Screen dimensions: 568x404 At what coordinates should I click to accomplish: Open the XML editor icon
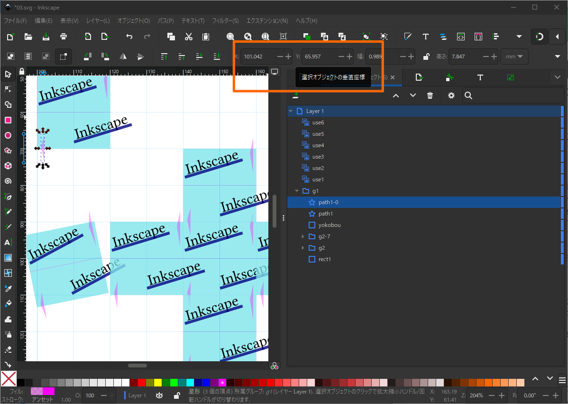coord(461,37)
